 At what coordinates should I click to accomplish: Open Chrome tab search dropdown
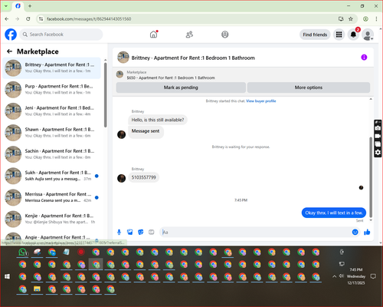[x=6, y=6]
